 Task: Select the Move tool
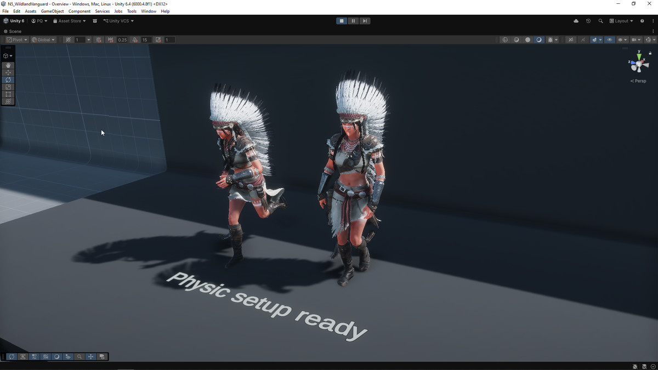(8, 72)
